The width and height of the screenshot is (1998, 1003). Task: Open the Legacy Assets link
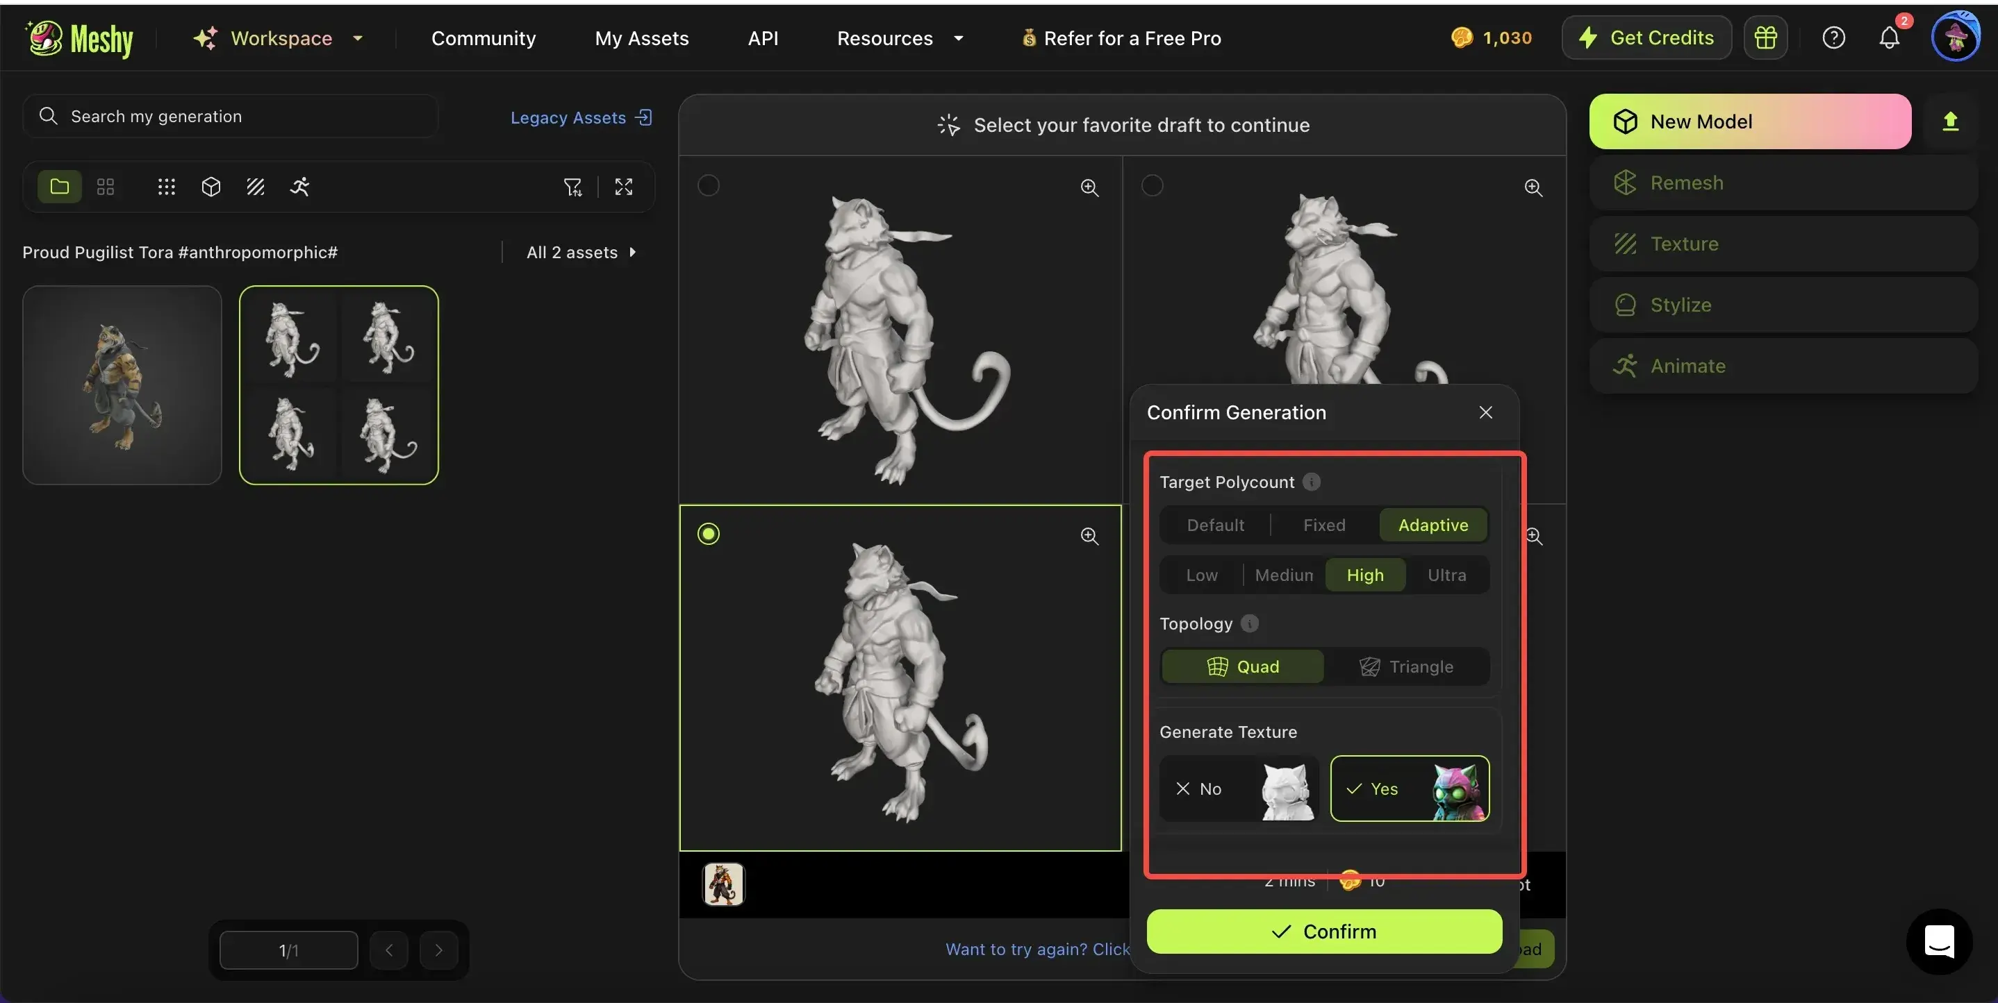580,117
